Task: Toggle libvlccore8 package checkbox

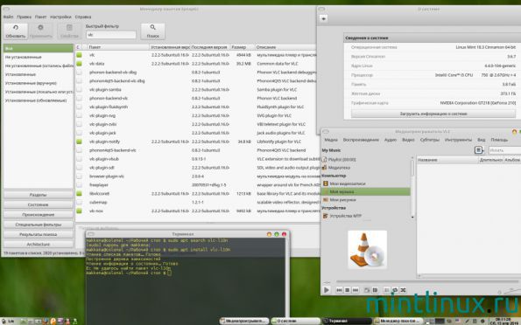Action: [x=79, y=193]
